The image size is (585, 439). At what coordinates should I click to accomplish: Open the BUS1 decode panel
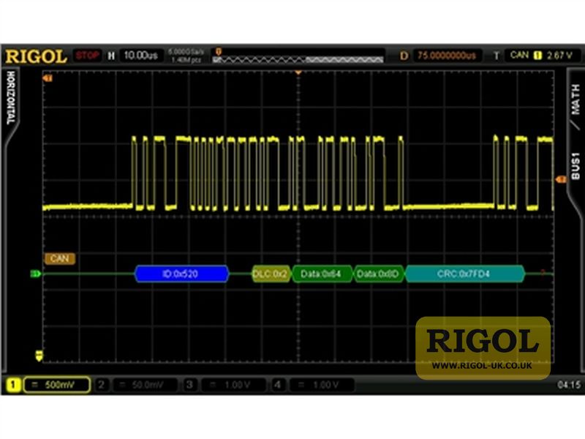click(576, 165)
